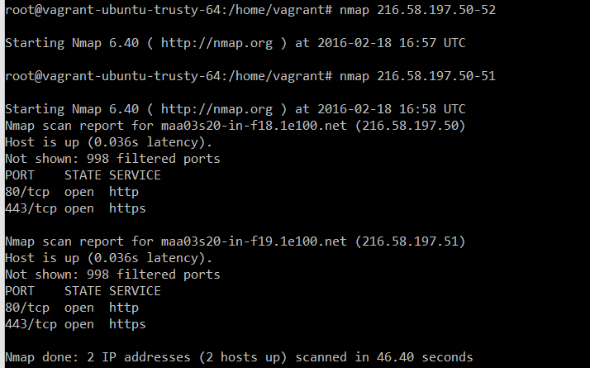Click the IP address (216.58.197.50)

(x=411, y=126)
